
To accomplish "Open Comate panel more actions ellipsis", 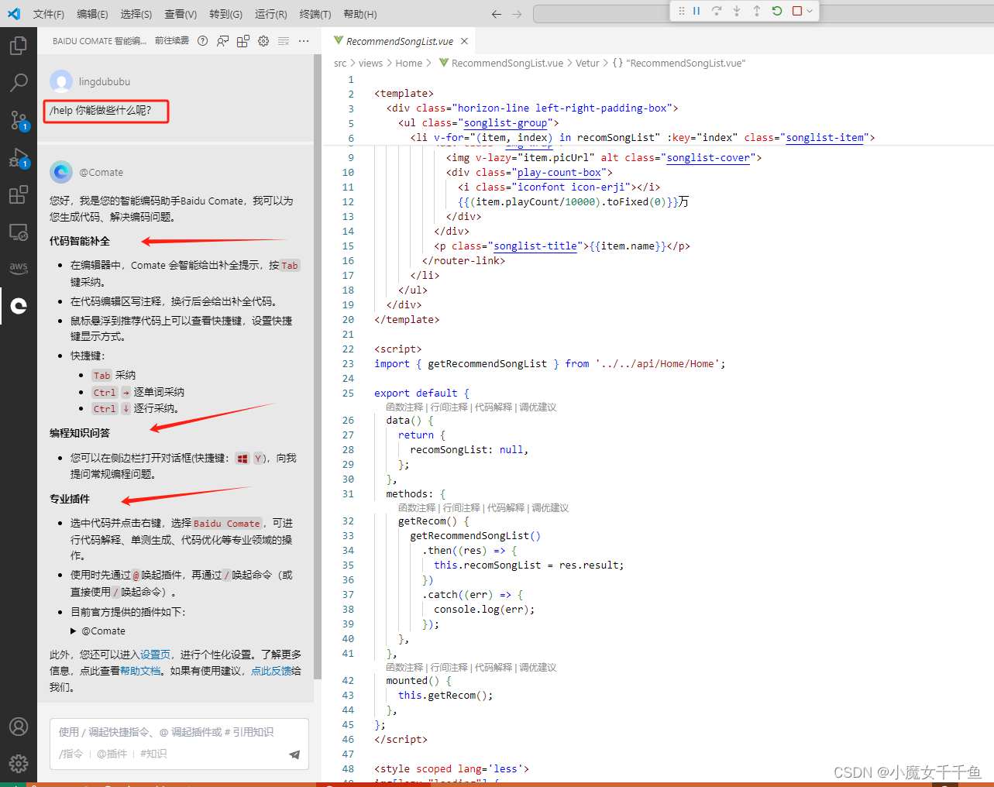I will pyautogui.click(x=304, y=41).
